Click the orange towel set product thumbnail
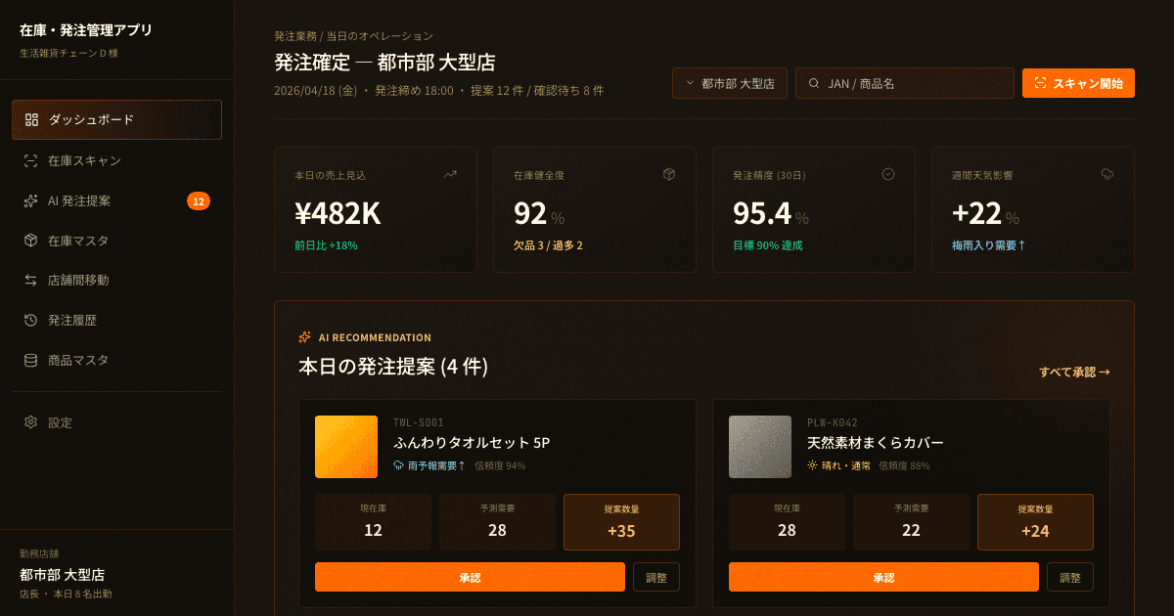 pyautogui.click(x=346, y=447)
